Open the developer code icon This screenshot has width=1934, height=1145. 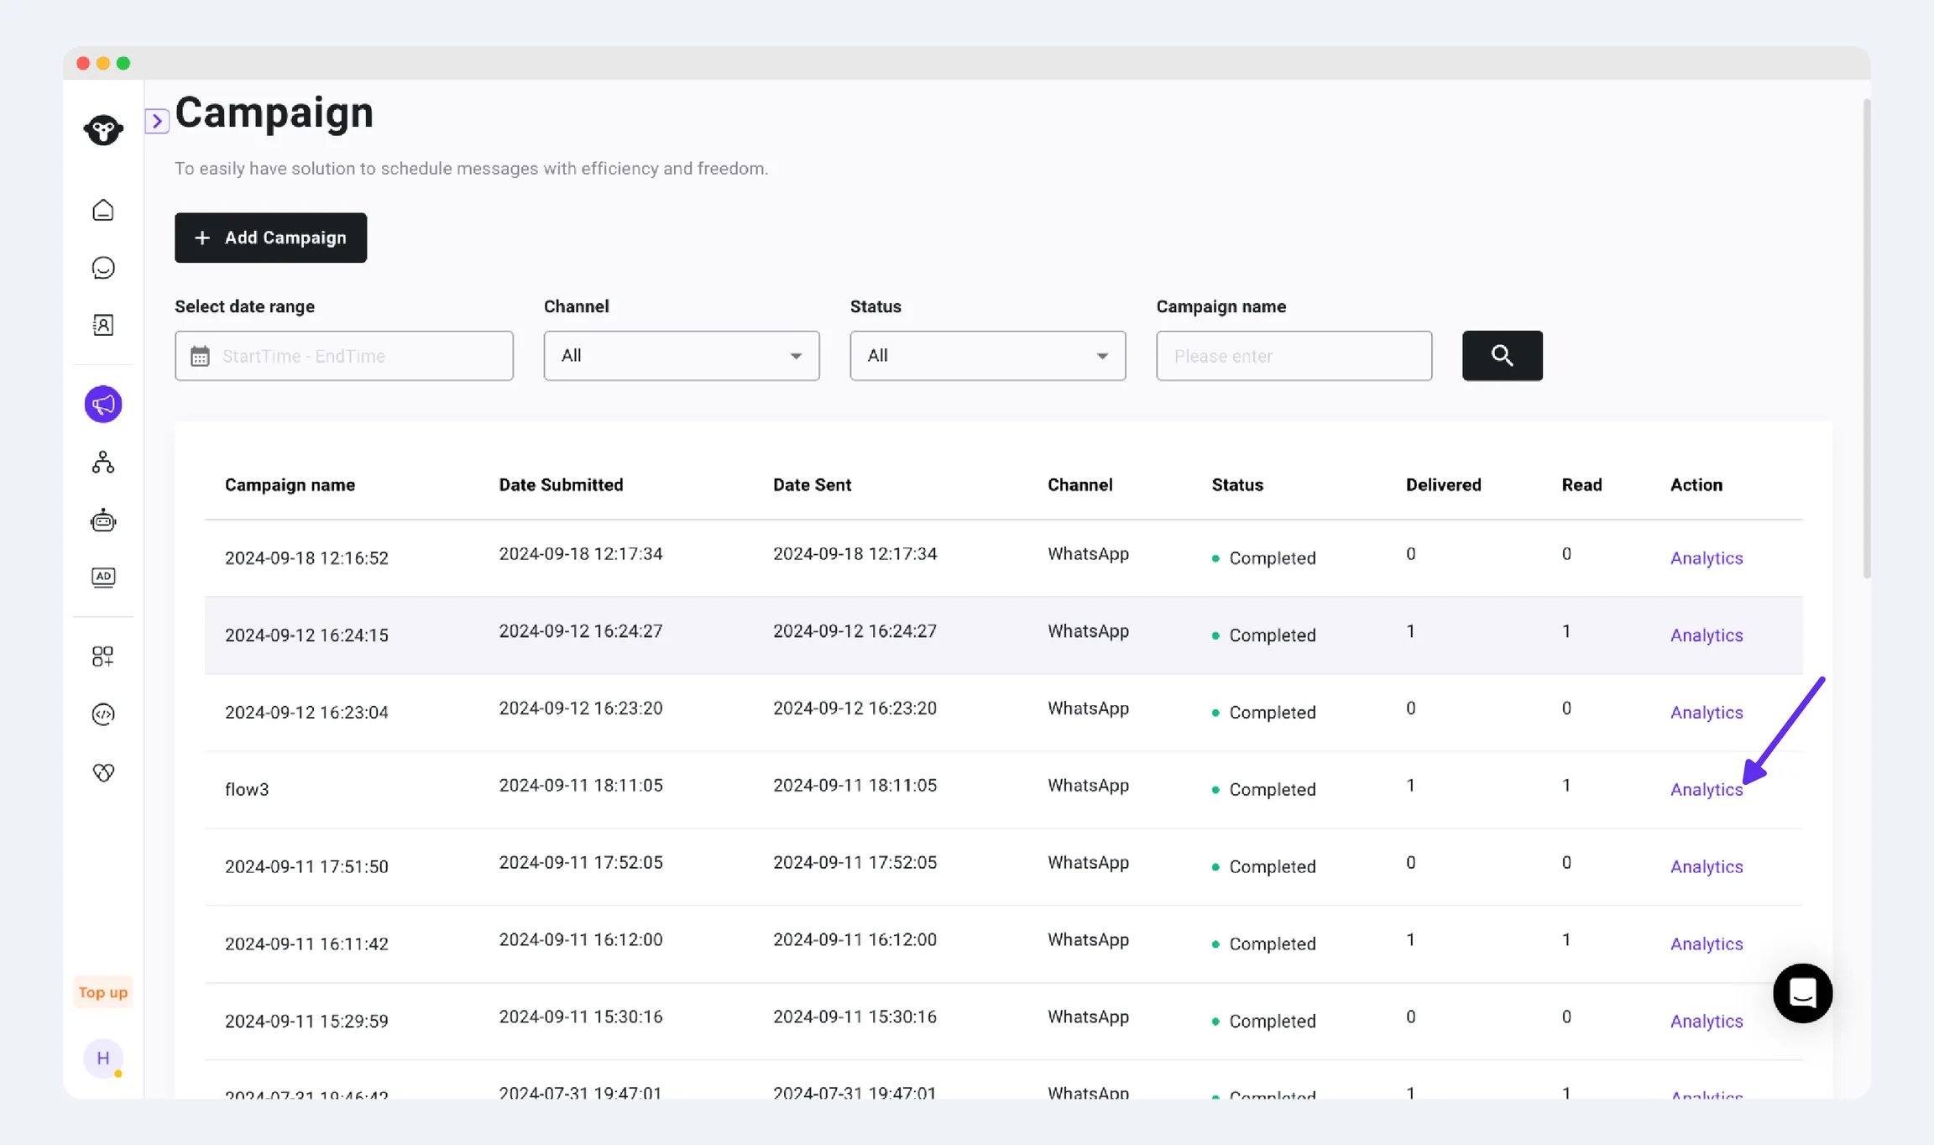(103, 714)
